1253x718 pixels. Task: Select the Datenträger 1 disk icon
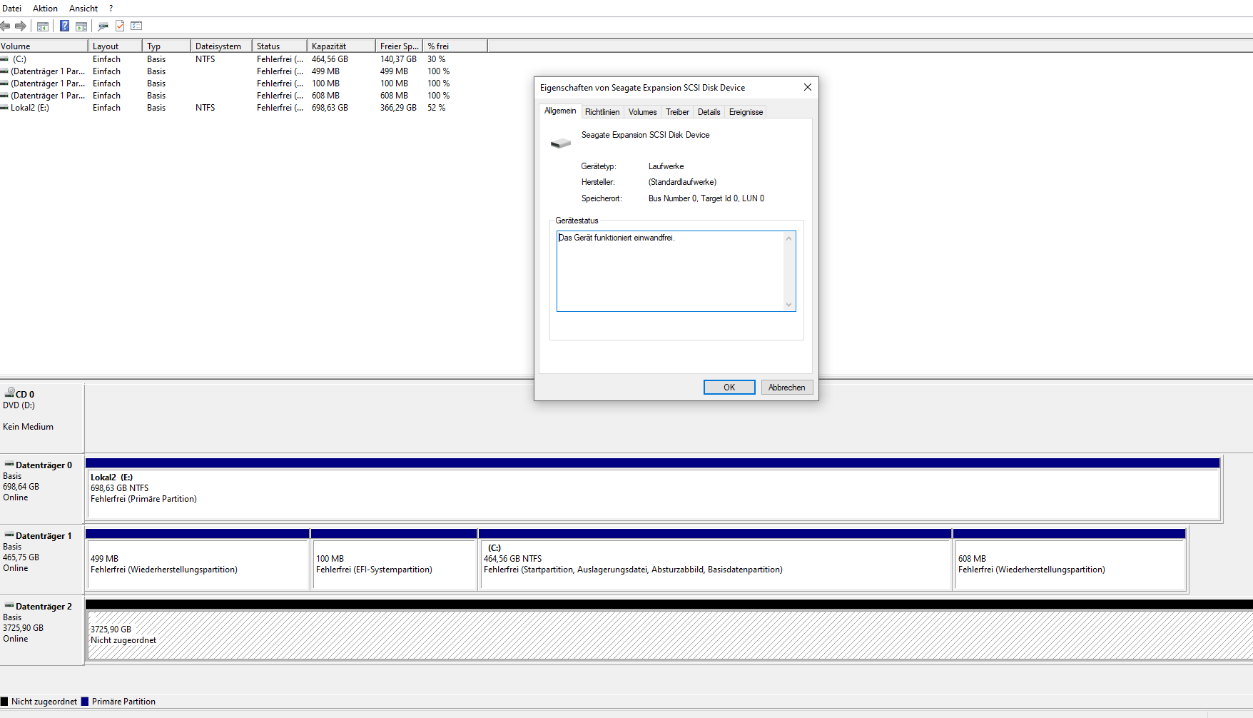tap(9, 535)
